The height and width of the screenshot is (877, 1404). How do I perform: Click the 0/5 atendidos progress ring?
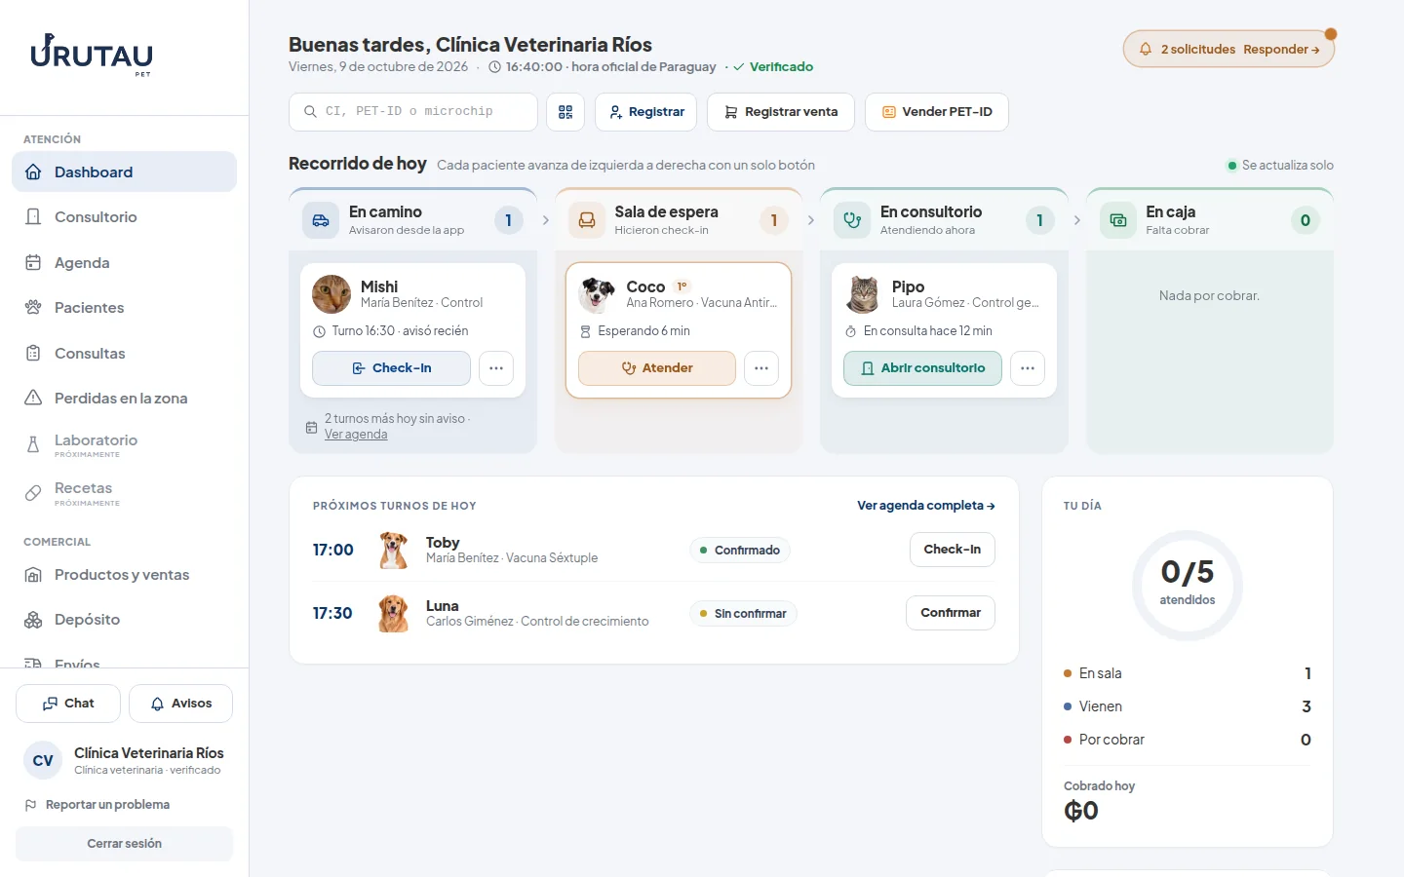[x=1188, y=585]
